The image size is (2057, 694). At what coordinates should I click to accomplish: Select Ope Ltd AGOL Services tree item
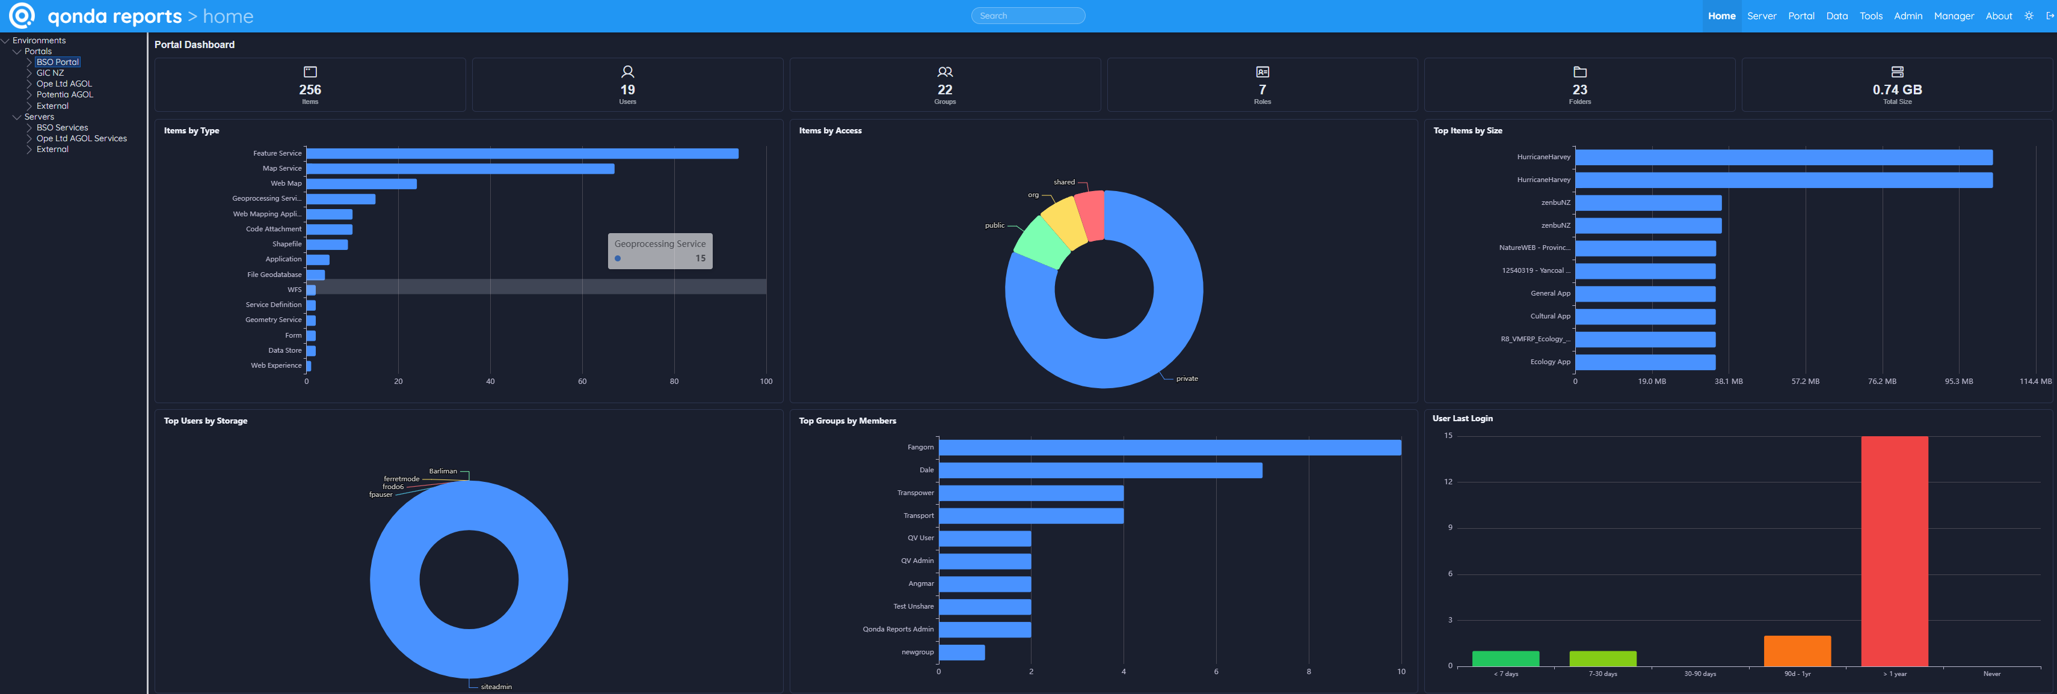tap(81, 139)
